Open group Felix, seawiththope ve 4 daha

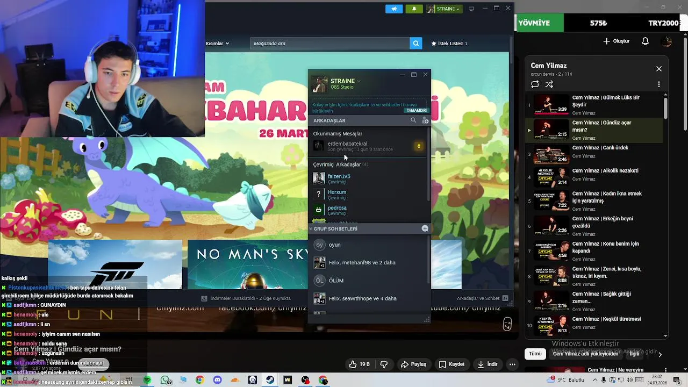coord(369,298)
